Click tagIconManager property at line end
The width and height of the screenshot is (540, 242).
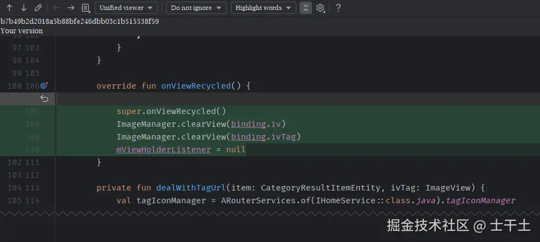(x=481, y=200)
